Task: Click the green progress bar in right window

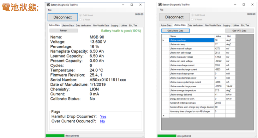Action: click(167, 136)
